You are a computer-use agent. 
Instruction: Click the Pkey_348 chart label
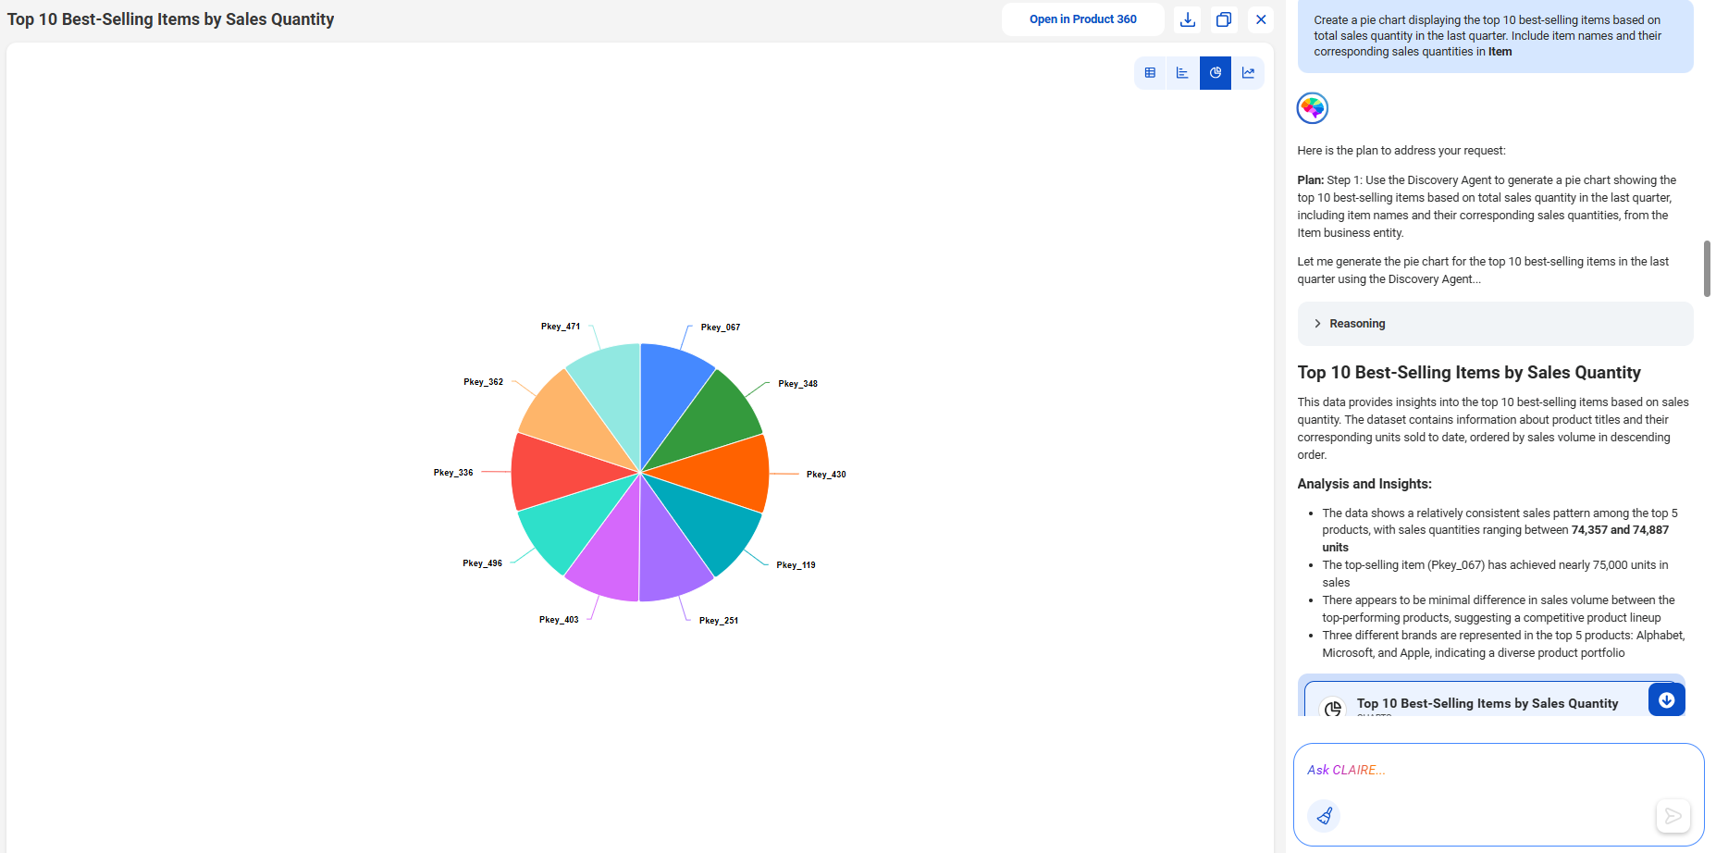pos(797,384)
